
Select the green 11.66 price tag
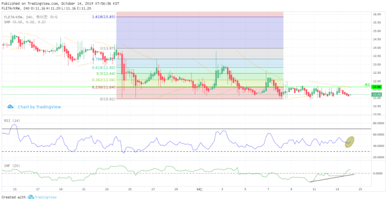point(377,87)
